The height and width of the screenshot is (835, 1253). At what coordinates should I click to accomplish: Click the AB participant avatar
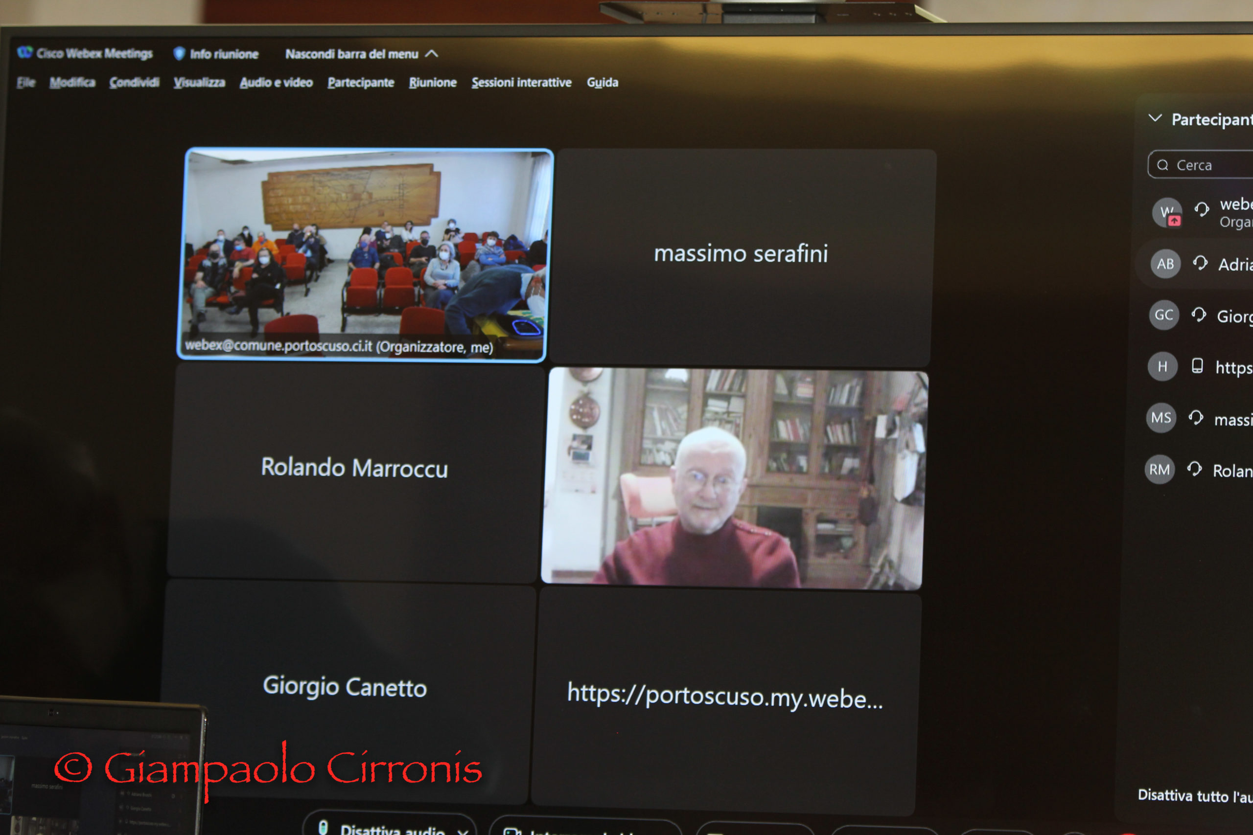pyautogui.click(x=1165, y=264)
